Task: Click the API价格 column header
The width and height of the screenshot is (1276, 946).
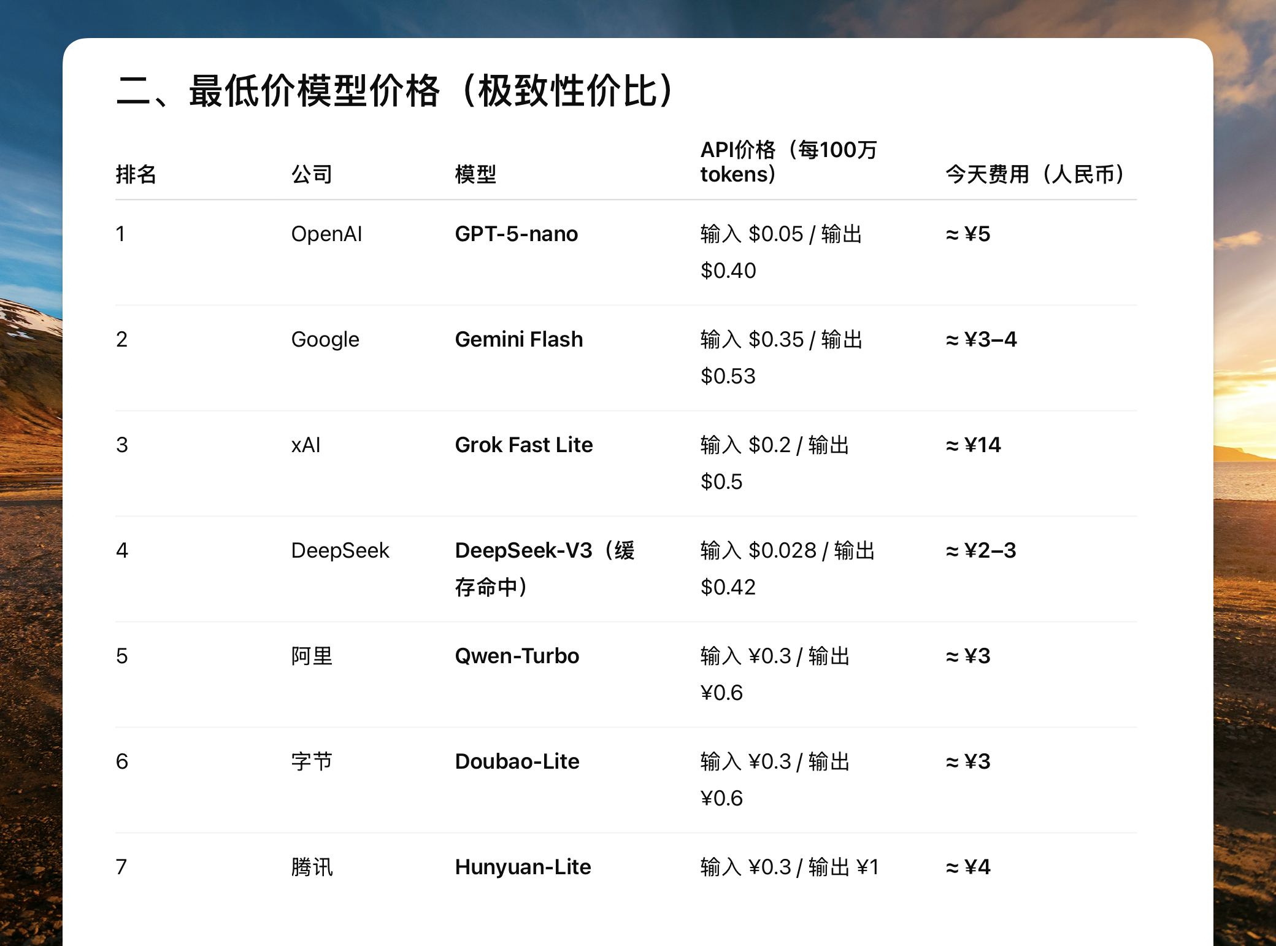Action: (789, 162)
